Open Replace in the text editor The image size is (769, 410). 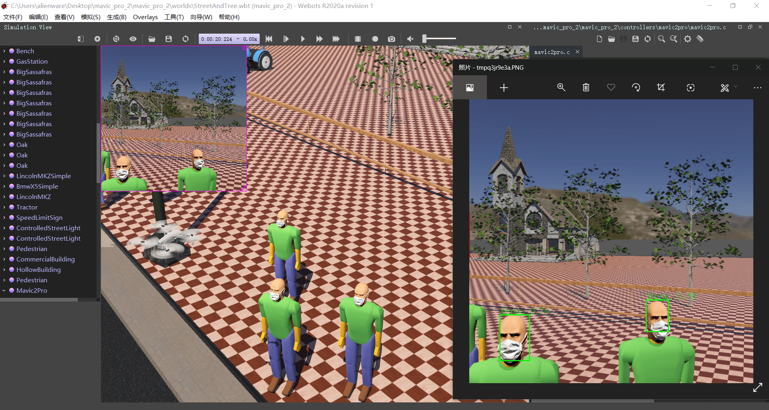click(x=674, y=39)
